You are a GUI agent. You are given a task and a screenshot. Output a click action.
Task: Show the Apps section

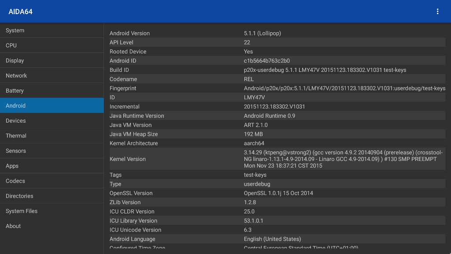[52, 166]
